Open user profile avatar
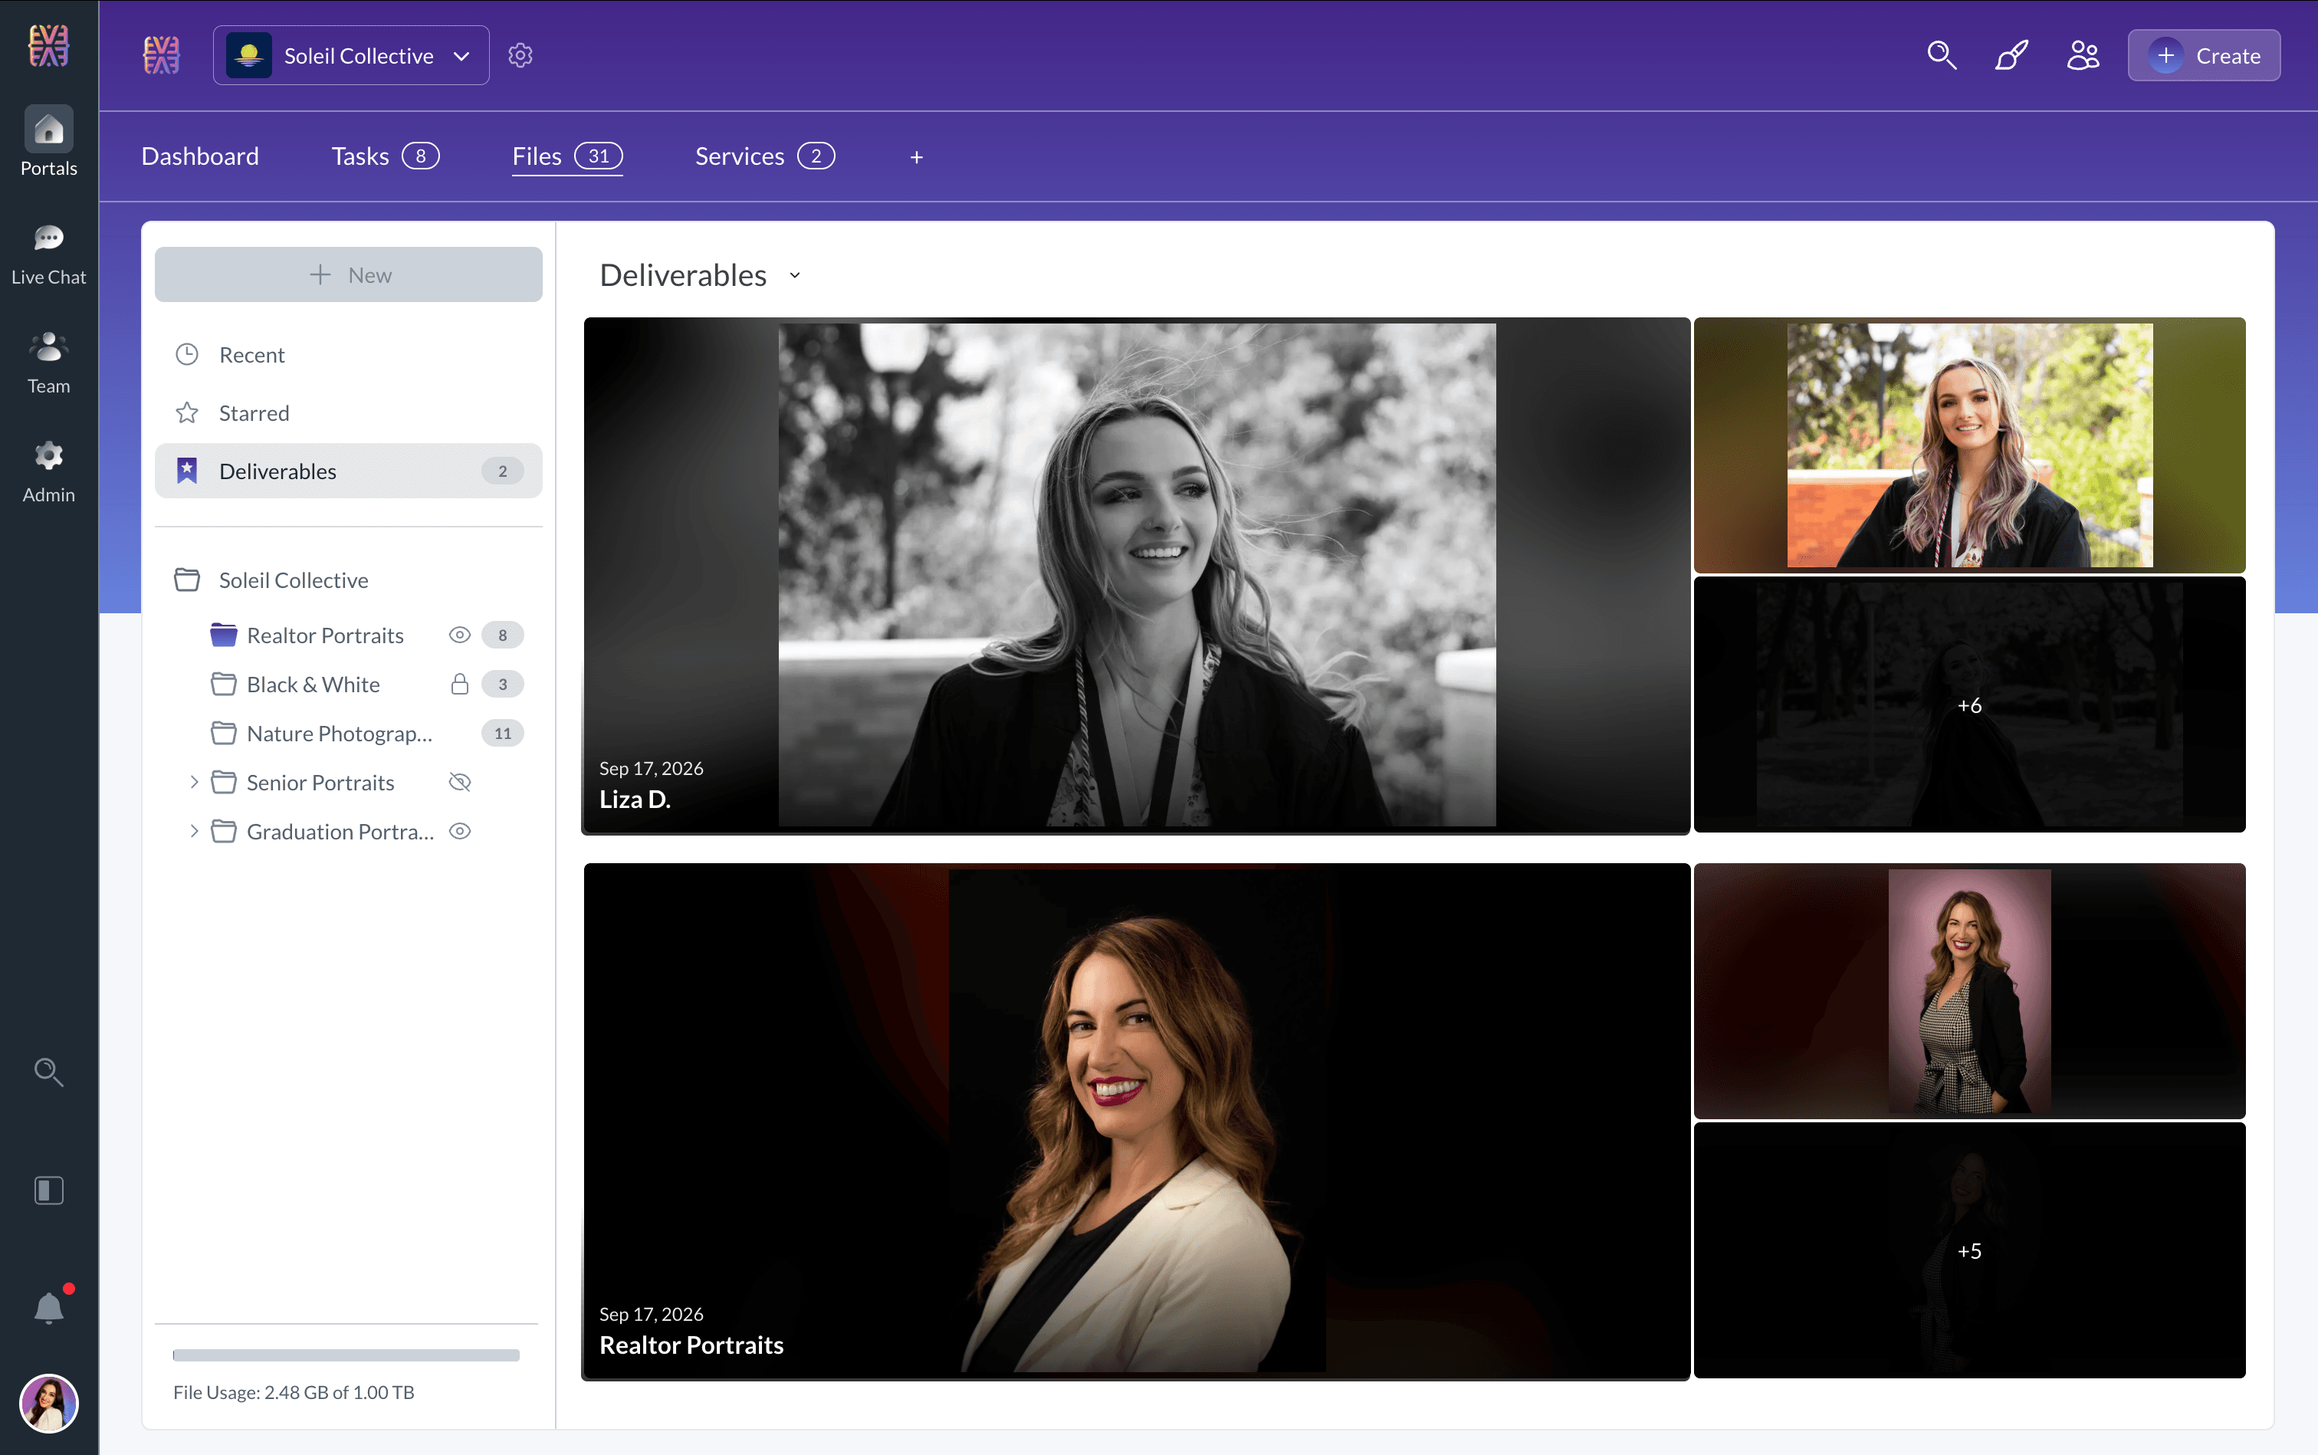Viewport: 2318px width, 1455px height. [48, 1403]
